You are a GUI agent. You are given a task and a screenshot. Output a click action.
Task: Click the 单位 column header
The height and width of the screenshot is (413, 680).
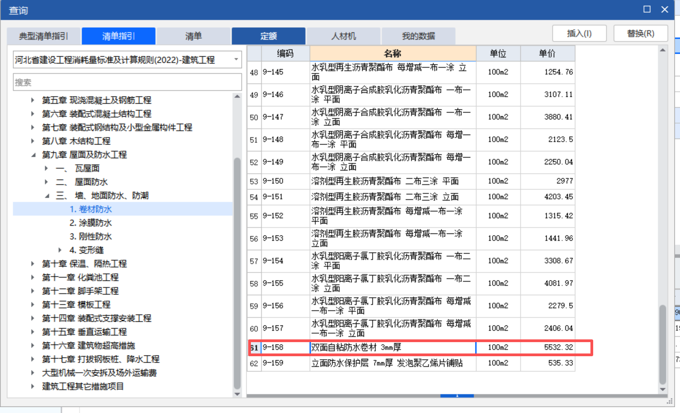(498, 53)
